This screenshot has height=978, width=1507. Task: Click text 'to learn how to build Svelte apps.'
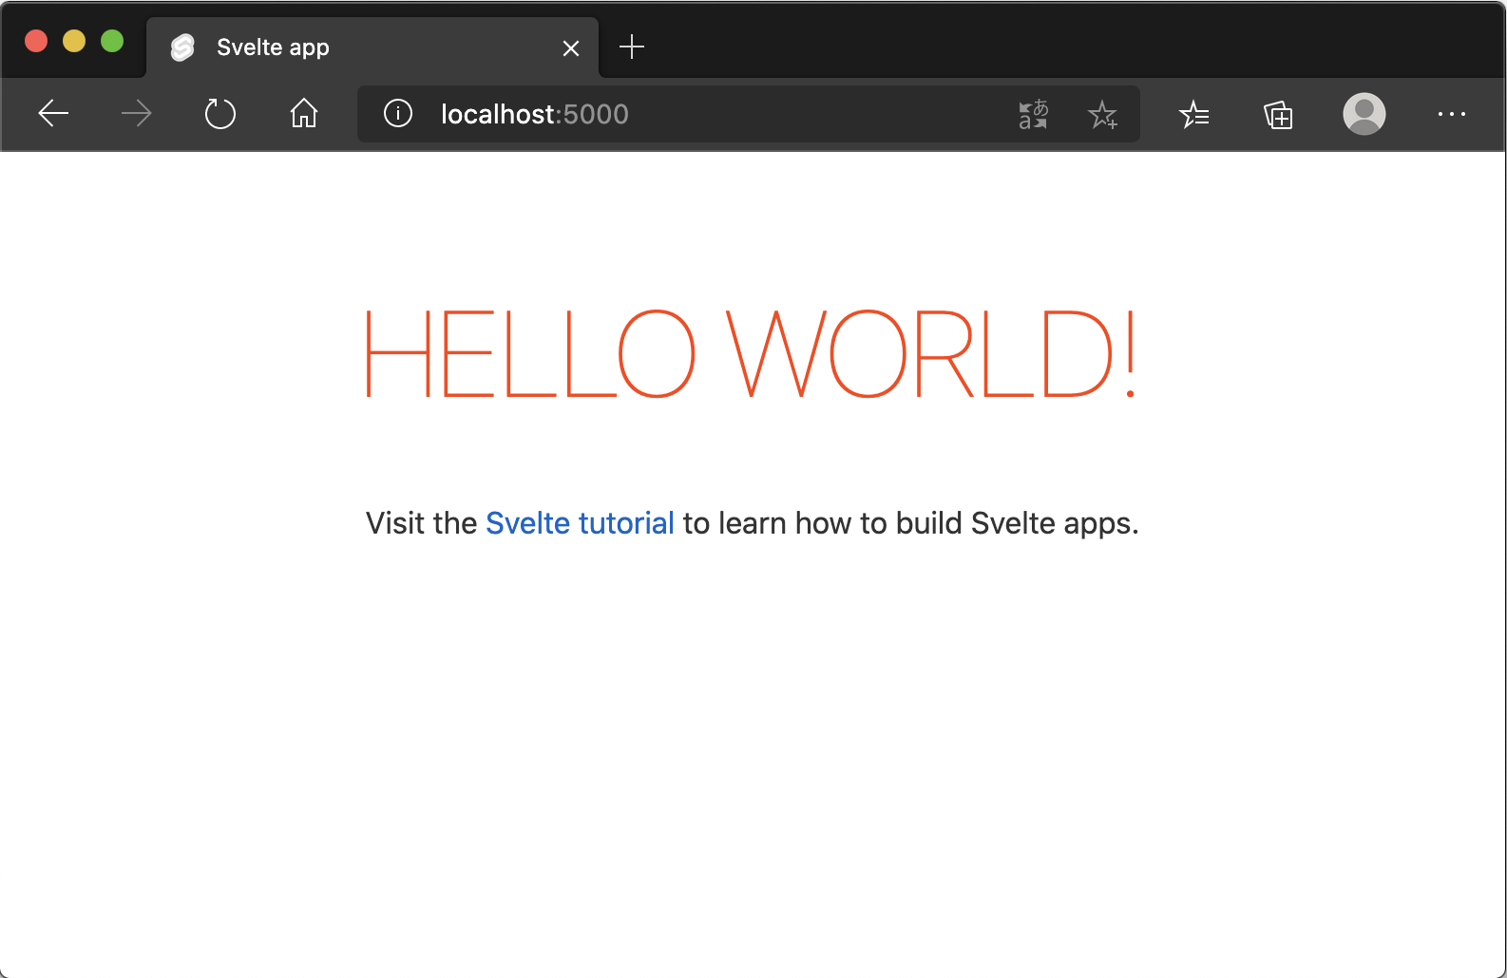click(x=910, y=523)
